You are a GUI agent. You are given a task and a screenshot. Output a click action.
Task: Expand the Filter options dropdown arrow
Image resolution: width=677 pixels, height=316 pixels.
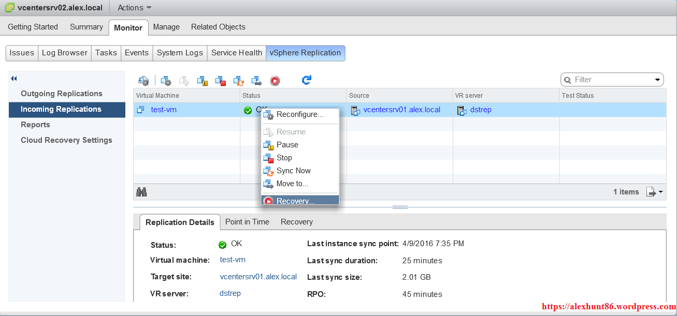pyautogui.click(x=658, y=80)
